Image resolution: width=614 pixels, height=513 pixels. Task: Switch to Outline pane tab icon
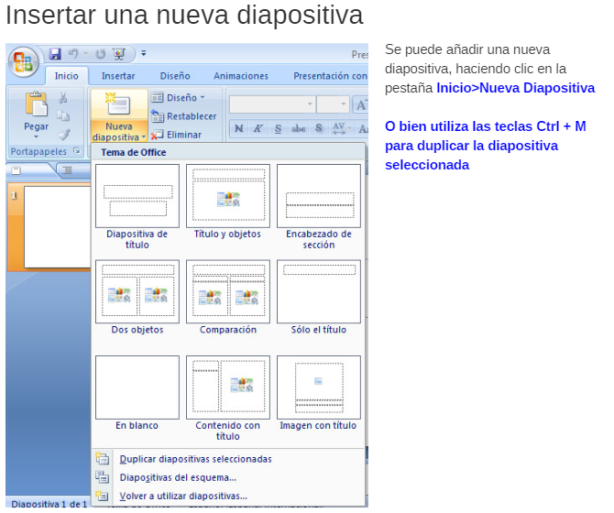67,169
